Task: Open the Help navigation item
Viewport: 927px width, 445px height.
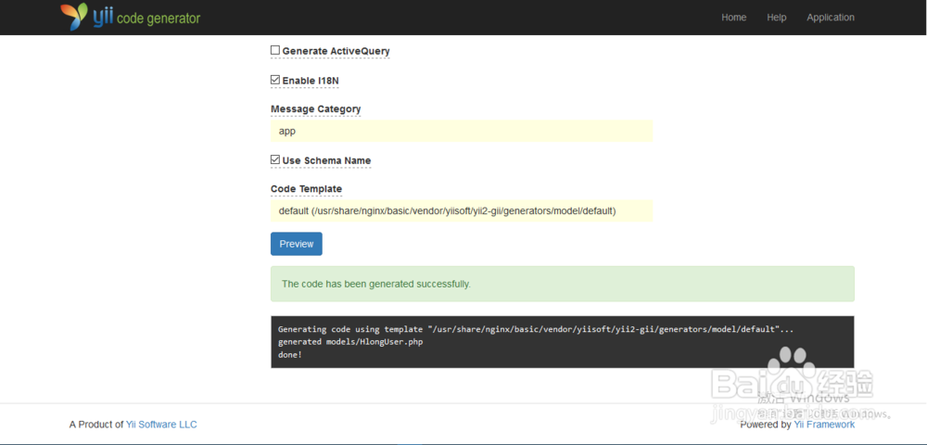Action: click(777, 18)
